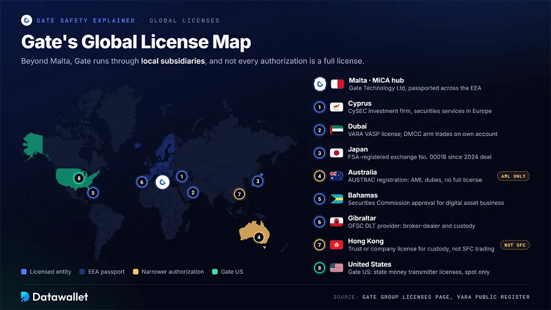
Task: Click the 'Bahamas' heading
Action: (x=363, y=195)
